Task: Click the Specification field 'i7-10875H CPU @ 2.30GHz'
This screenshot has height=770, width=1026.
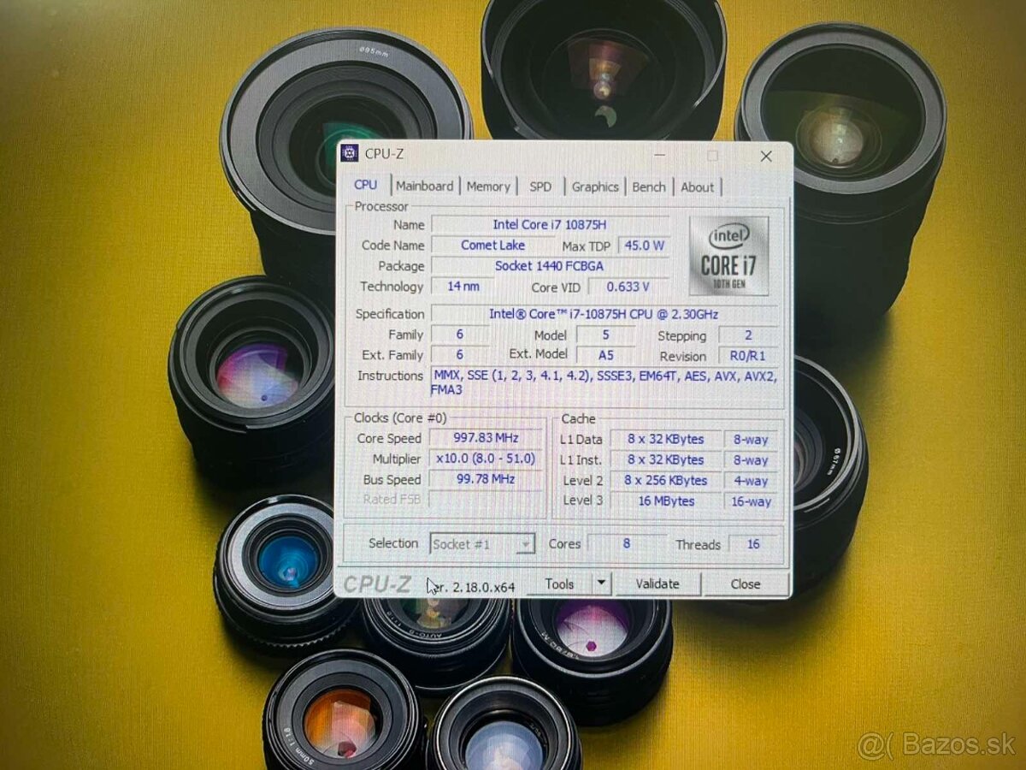Action: [x=604, y=314]
